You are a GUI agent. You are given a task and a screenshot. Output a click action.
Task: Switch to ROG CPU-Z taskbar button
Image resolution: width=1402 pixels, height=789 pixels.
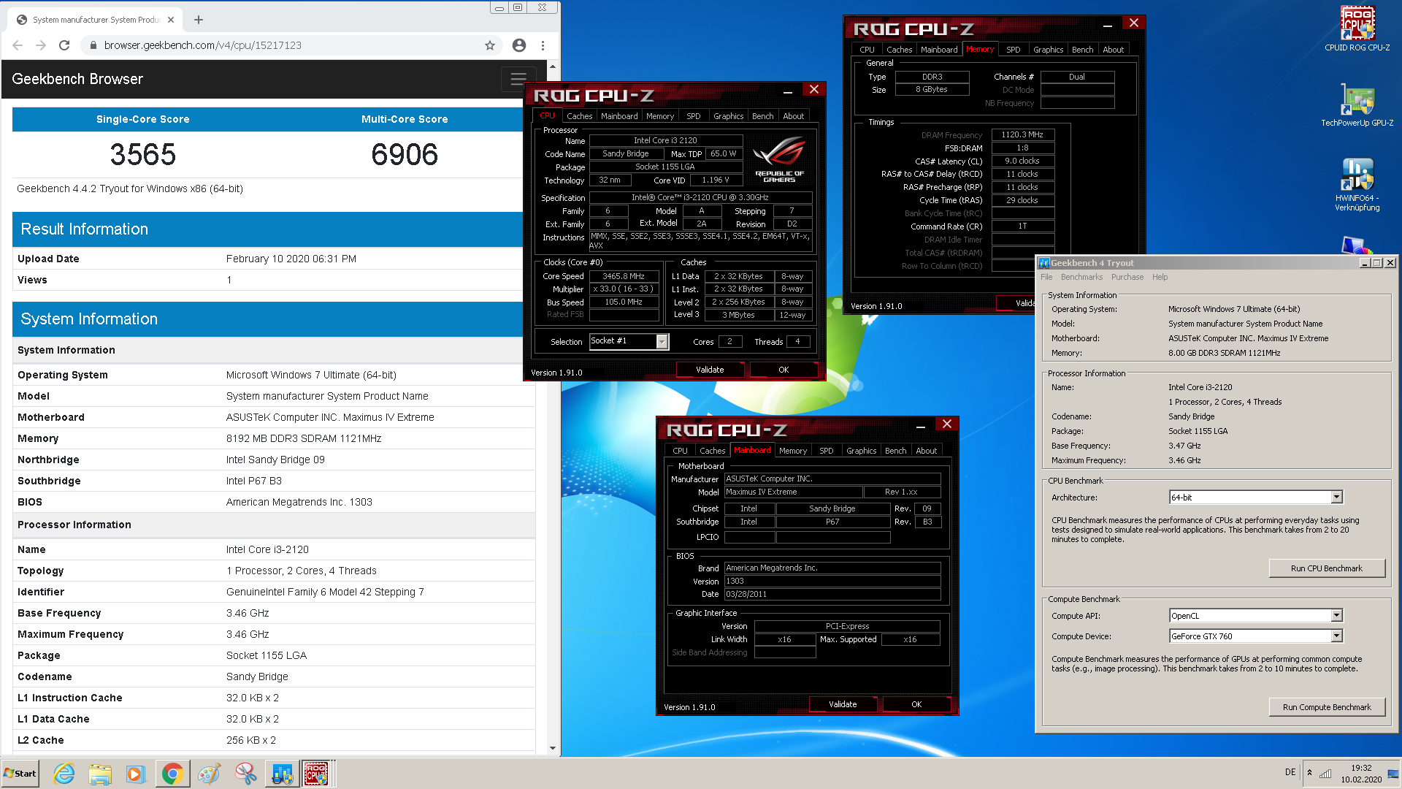[317, 774]
